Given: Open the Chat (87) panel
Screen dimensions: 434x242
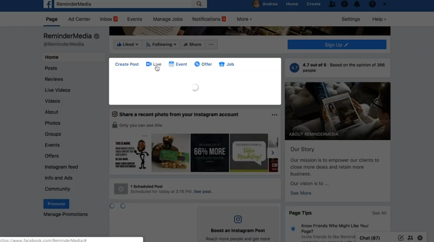Looking at the screenshot, I should coord(370,238).
